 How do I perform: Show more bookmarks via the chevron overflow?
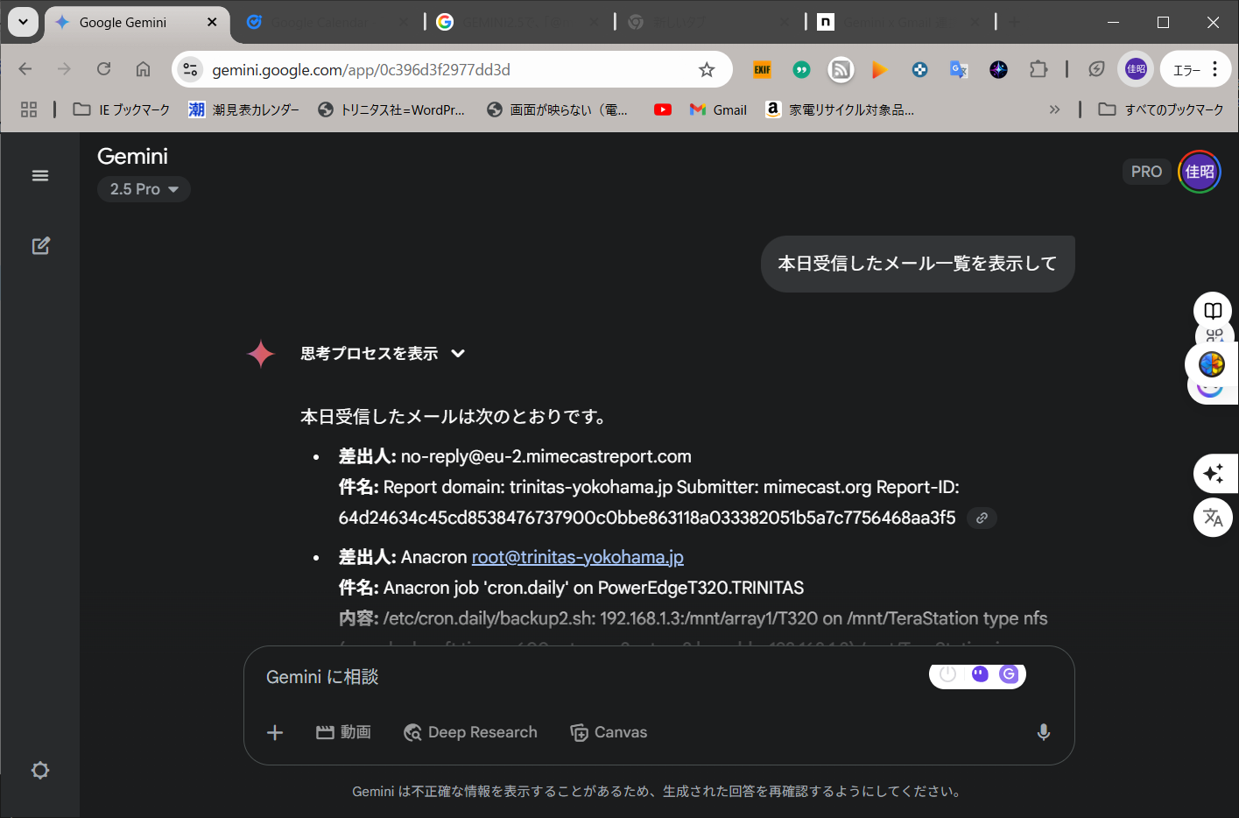pos(1054,109)
